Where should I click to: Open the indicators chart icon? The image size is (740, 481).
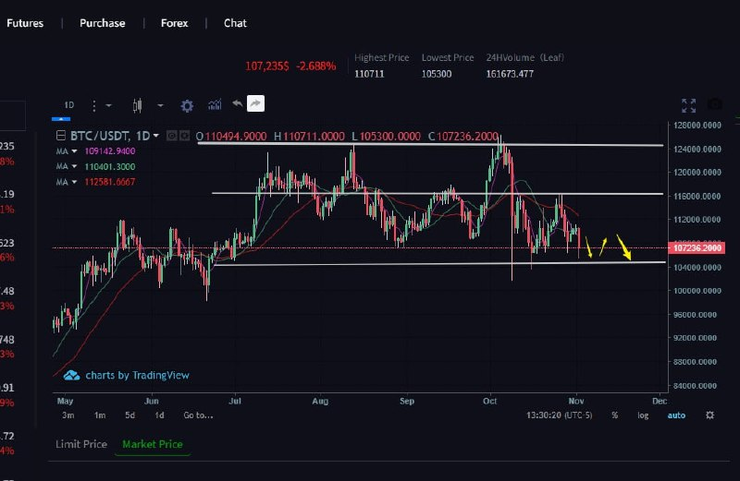(x=215, y=105)
